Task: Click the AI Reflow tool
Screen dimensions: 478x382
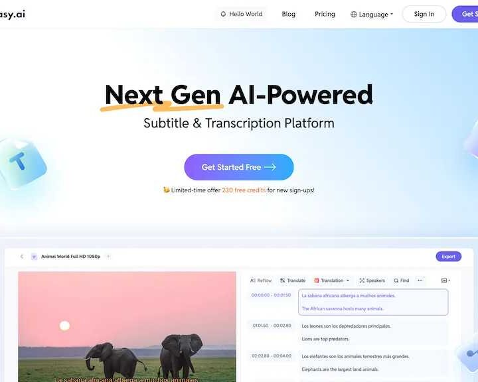Action: coord(261,281)
